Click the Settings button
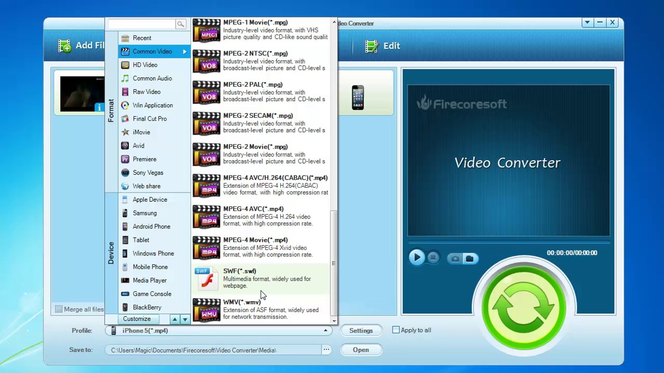The image size is (664, 373). pyautogui.click(x=361, y=331)
